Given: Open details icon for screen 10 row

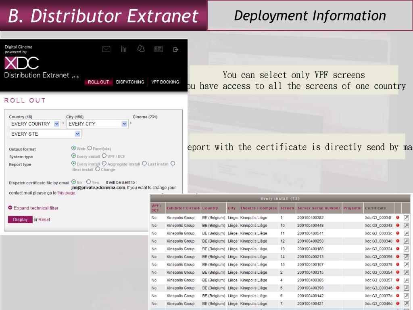Looking at the screenshot, I should (407, 225).
